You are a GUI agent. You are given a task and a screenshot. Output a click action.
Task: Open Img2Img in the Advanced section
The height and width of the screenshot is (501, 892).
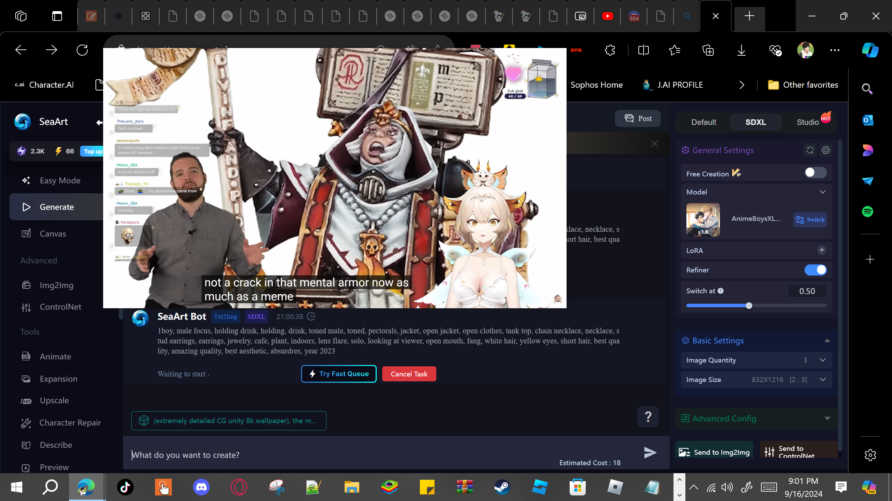click(x=56, y=285)
